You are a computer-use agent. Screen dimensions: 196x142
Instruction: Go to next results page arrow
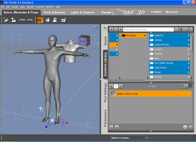(x=121, y=86)
